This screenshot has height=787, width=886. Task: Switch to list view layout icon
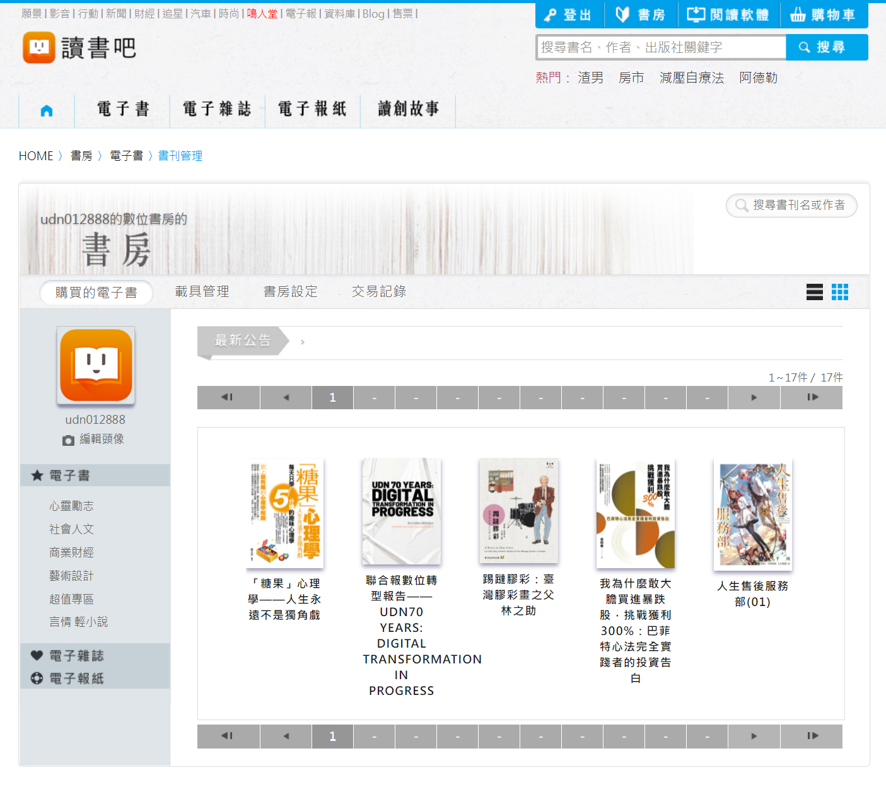(x=814, y=292)
